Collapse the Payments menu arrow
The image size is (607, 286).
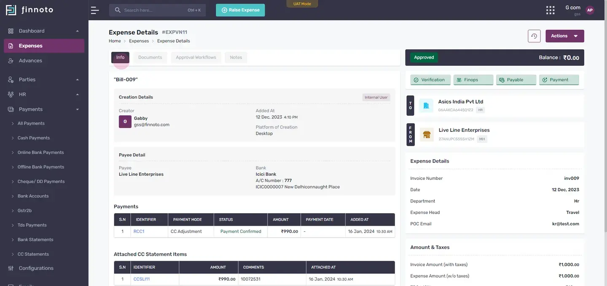(x=78, y=110)
